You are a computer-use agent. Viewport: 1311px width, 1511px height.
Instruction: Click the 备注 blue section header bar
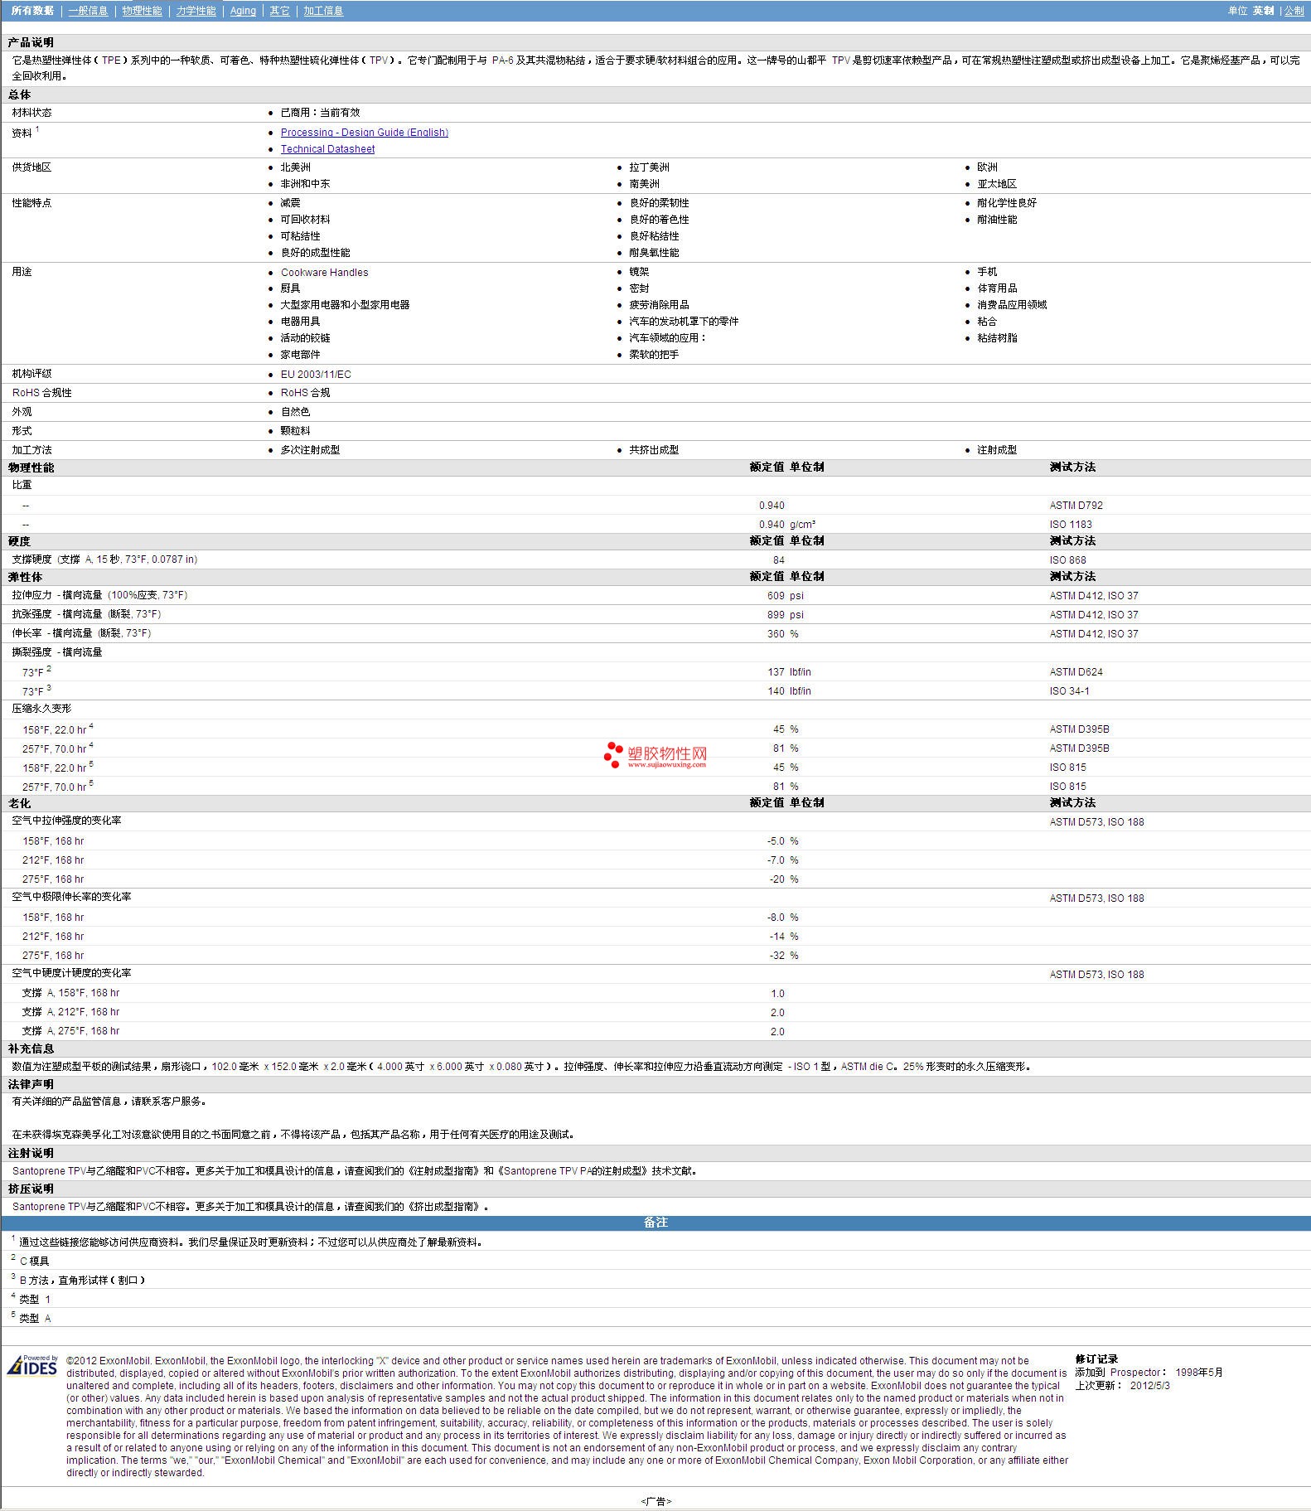click(x=655, y=1223)
